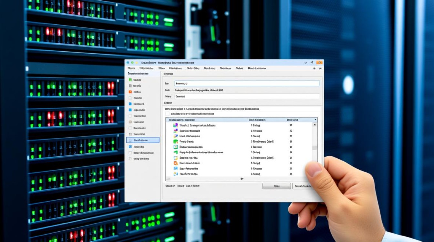The height and width of the screenshot is (242, 434).
Task: Click the scroll-up arrow of the list
Action: [x=315, y=125]
